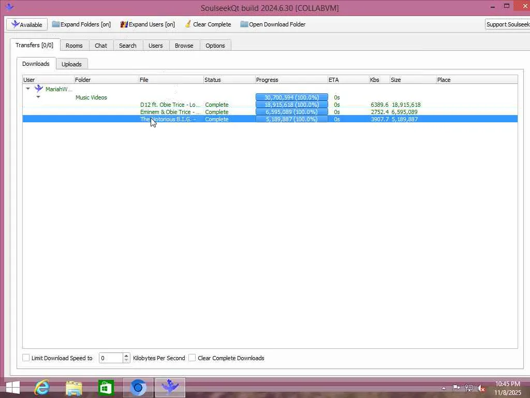Click the 5,189,887 (100.0%) progress bar
The image size is (530, 398).
[292, 119]
